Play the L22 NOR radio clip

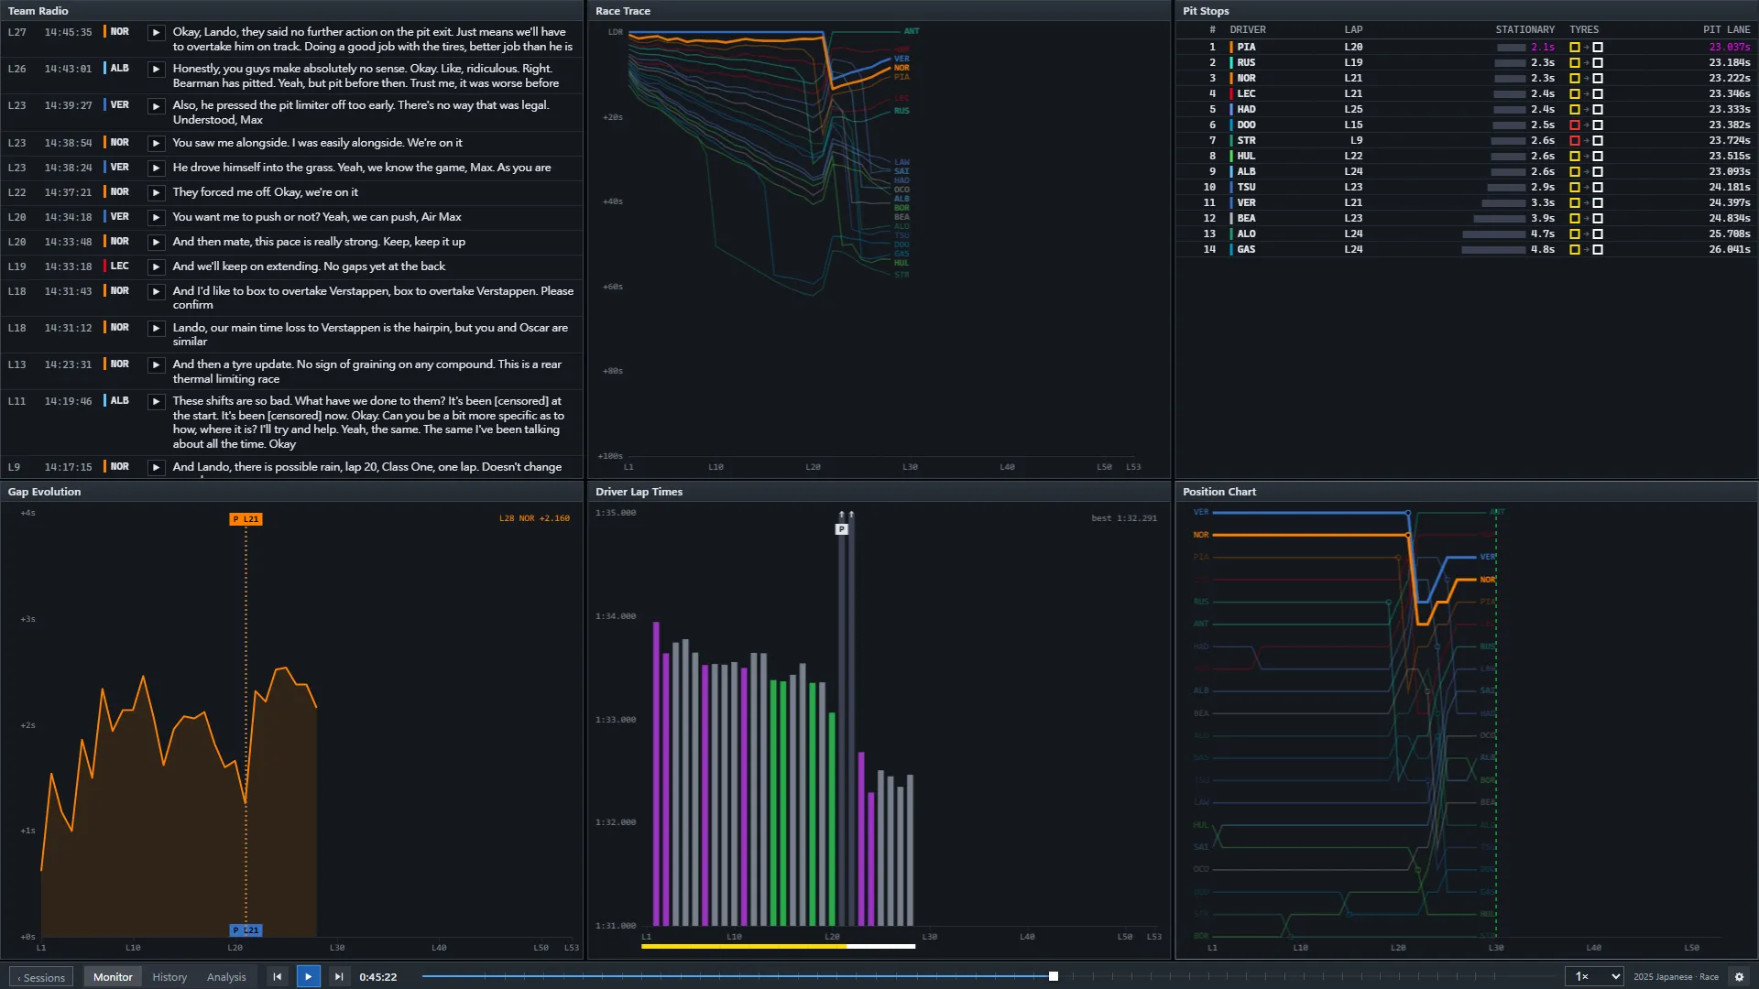[156, 193]
